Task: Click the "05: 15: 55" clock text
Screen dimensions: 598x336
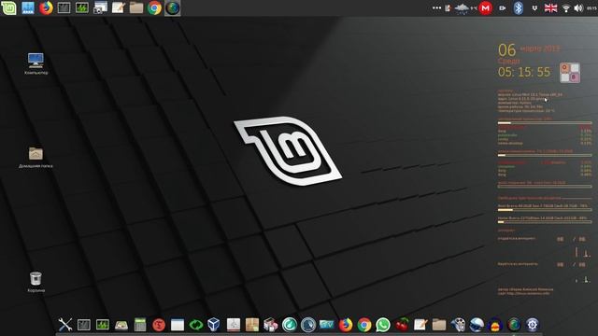Action: [524, 72]
